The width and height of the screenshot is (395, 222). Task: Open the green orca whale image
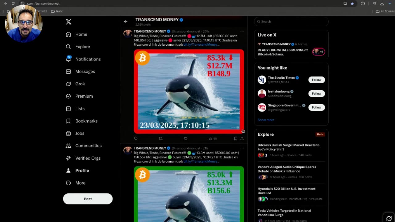tap(189, 194)
